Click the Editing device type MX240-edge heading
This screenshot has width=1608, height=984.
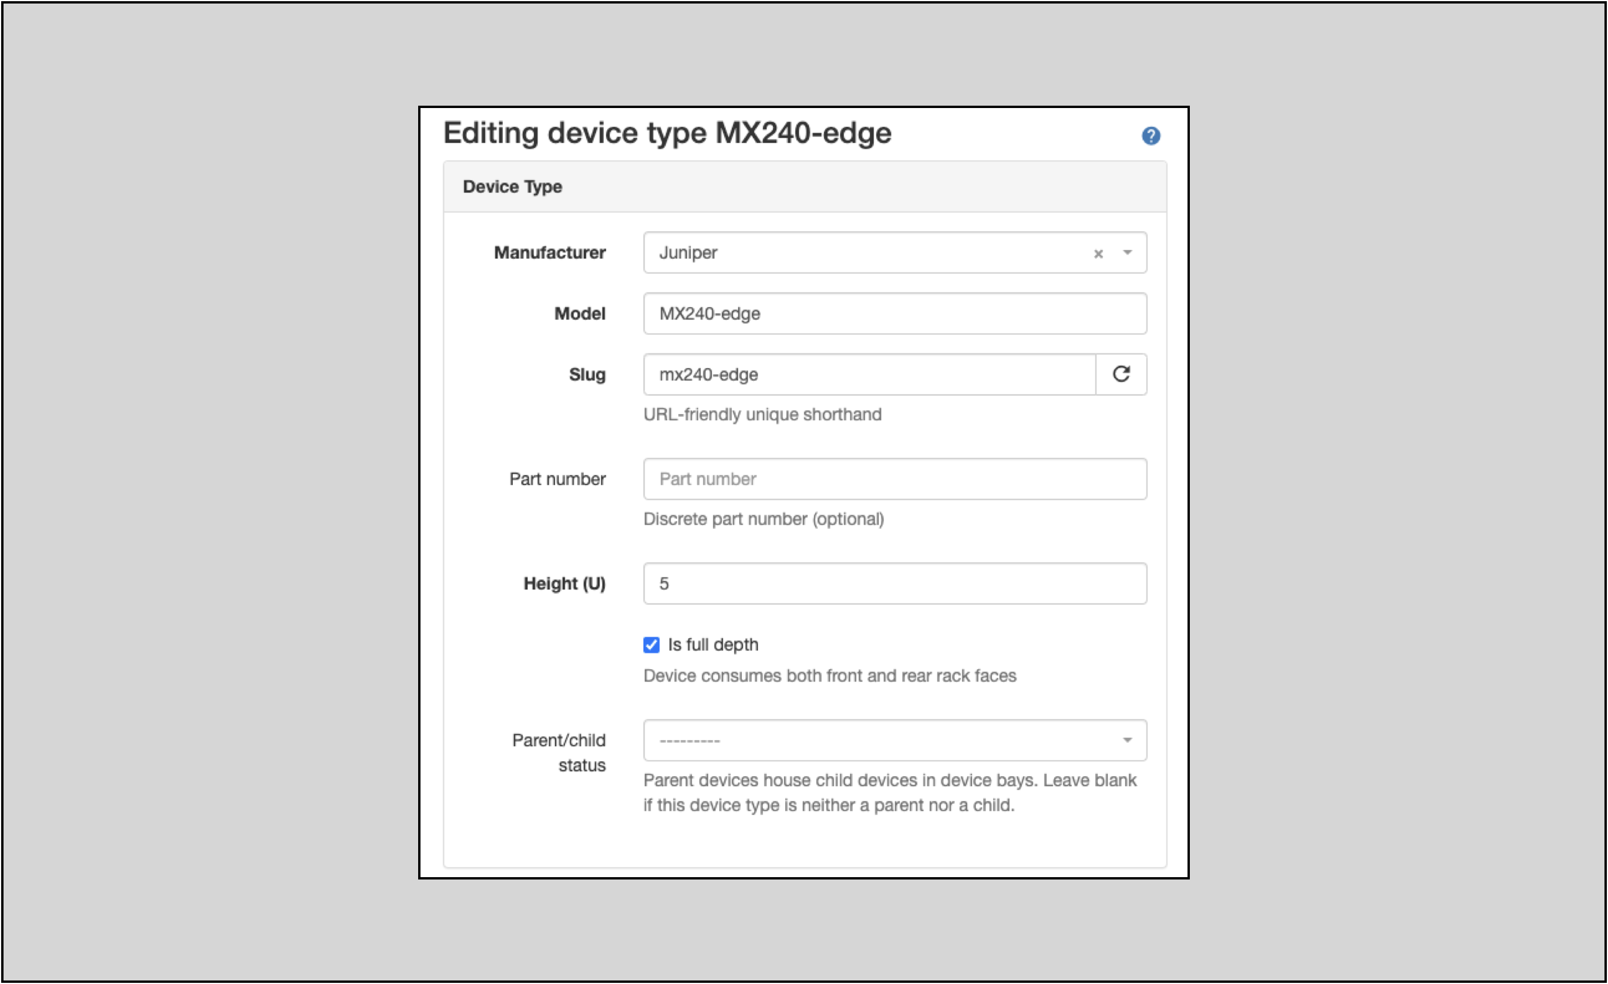(667, 133)
